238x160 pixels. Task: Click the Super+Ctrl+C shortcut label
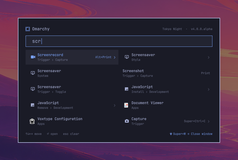click(x=195, y=121)
